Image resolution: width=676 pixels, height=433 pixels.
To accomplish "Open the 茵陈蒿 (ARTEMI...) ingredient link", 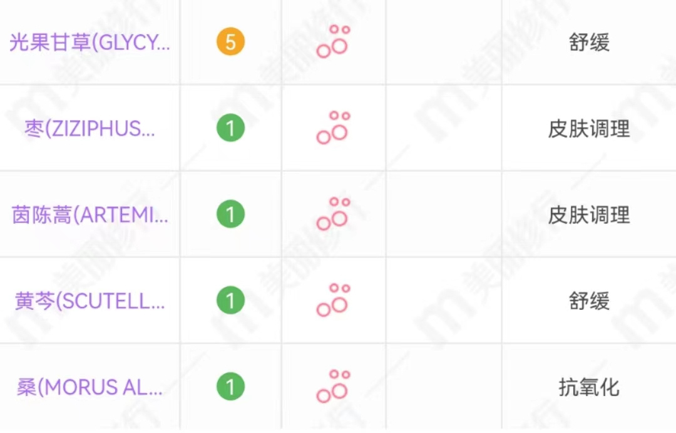I will [90, 215].
